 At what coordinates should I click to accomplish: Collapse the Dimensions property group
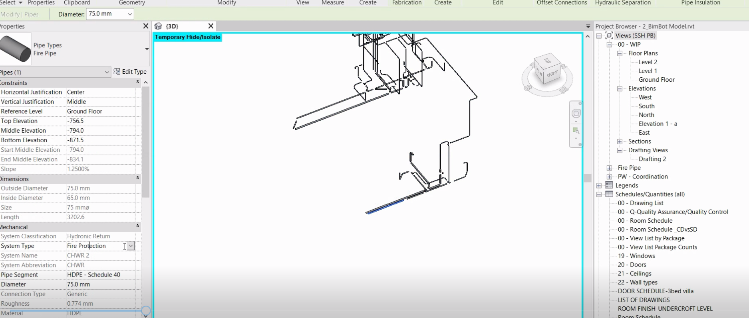click(137, 178)
